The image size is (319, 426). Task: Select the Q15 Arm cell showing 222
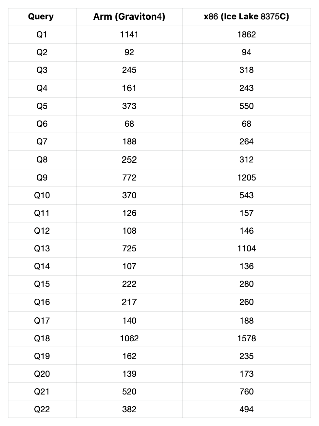(x=129, y=284)
